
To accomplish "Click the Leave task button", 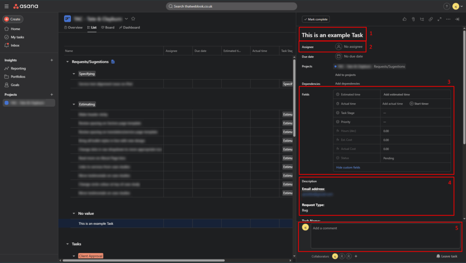I will (446, 256).
